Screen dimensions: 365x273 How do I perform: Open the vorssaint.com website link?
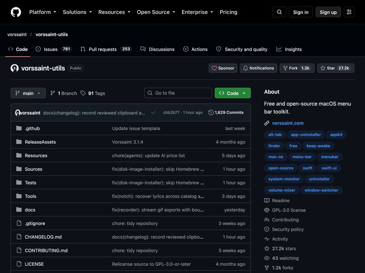click(288, 123)
